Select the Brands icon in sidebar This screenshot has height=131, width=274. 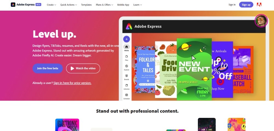click(127, 76)
